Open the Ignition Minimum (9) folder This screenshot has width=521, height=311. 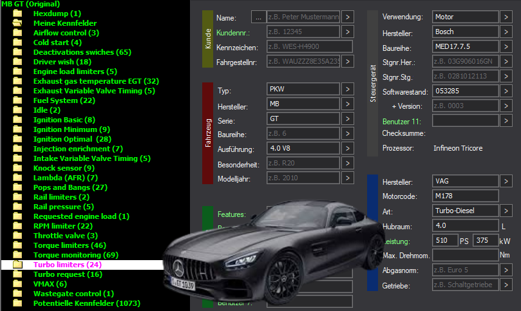pos(71,129)
